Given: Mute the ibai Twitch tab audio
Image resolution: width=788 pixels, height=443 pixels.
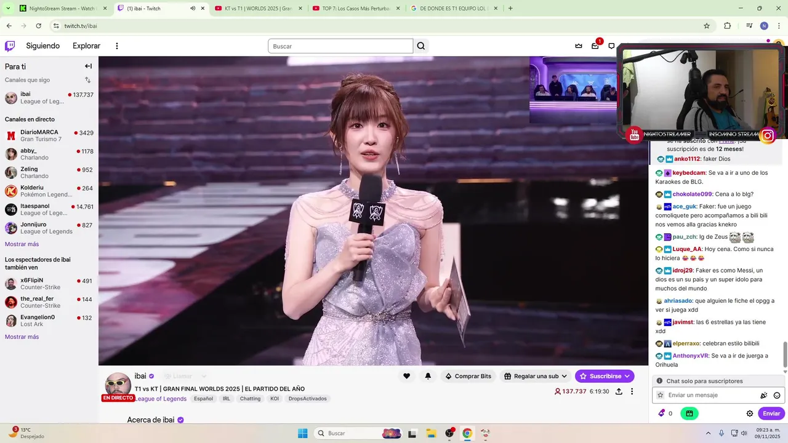Looking at the screenshot, I should point(193,9).
